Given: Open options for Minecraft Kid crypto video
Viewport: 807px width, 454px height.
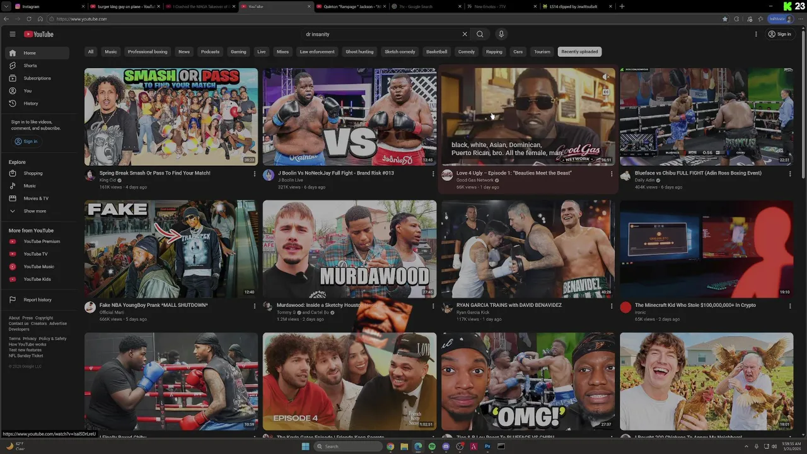Looking at the screenshot, I should [790, 306].
